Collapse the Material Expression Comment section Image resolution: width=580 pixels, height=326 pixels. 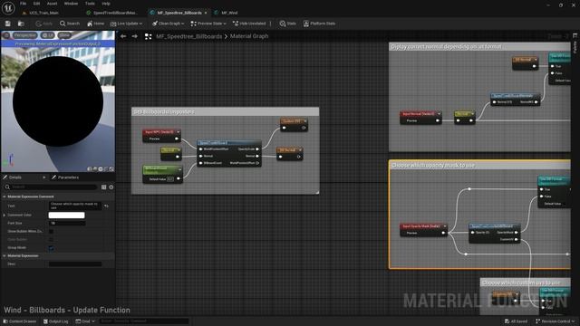(5, 197)
